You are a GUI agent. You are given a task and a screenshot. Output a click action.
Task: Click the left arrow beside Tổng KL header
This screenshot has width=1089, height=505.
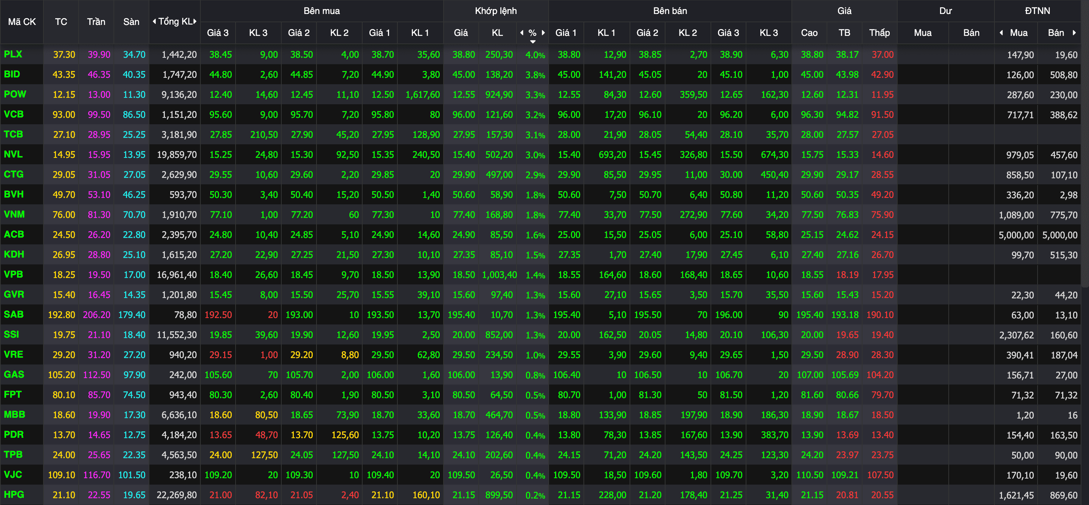(x=154, y=22)
